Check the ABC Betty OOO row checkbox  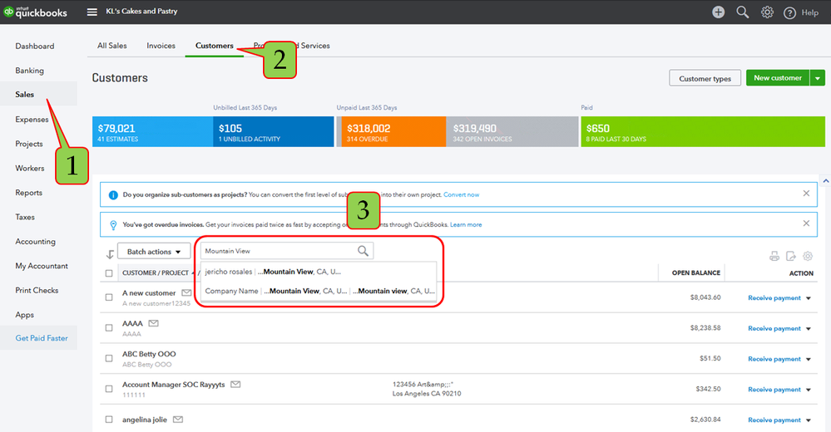click(x=109, y=358)
